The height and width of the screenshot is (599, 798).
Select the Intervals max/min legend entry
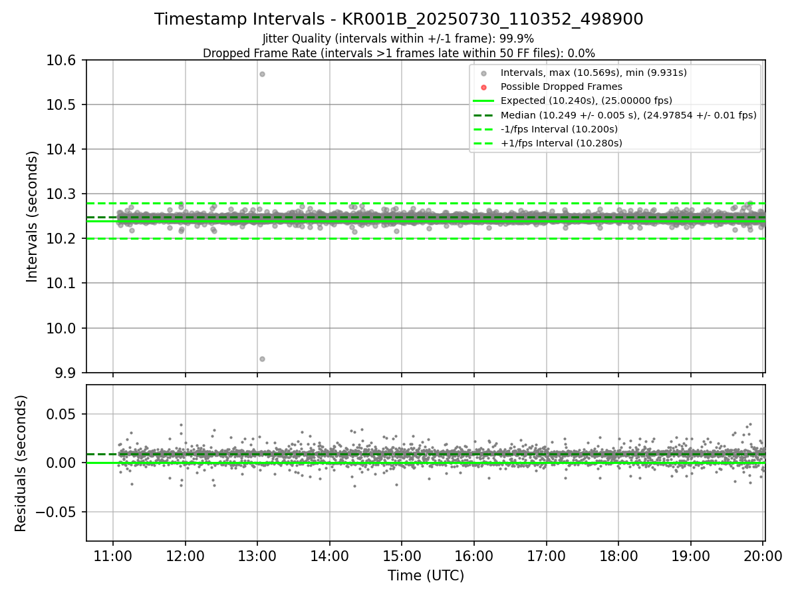(x=594, y=73)
